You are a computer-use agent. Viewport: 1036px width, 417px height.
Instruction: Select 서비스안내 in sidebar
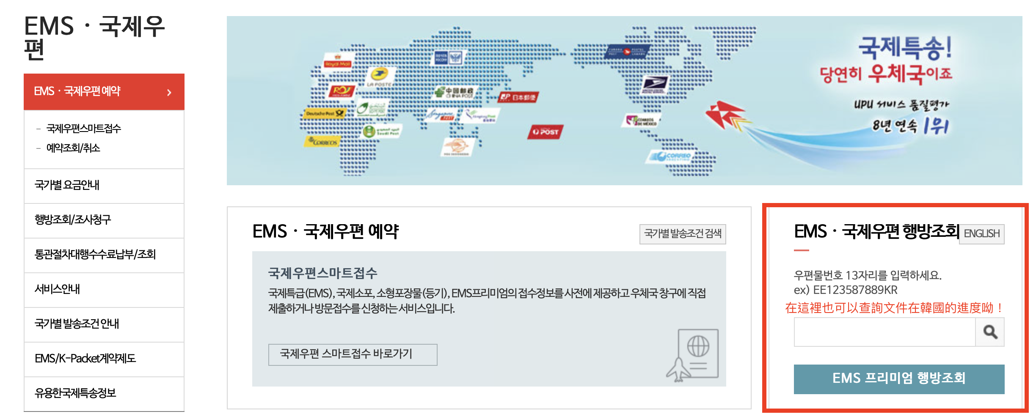click(104, 290)
